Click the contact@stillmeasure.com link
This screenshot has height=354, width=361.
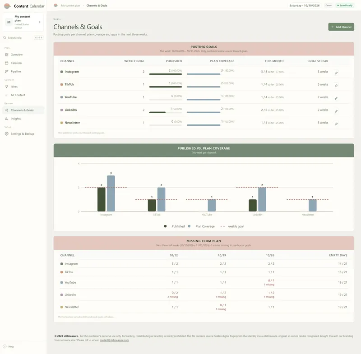click(x=114, y=340)
